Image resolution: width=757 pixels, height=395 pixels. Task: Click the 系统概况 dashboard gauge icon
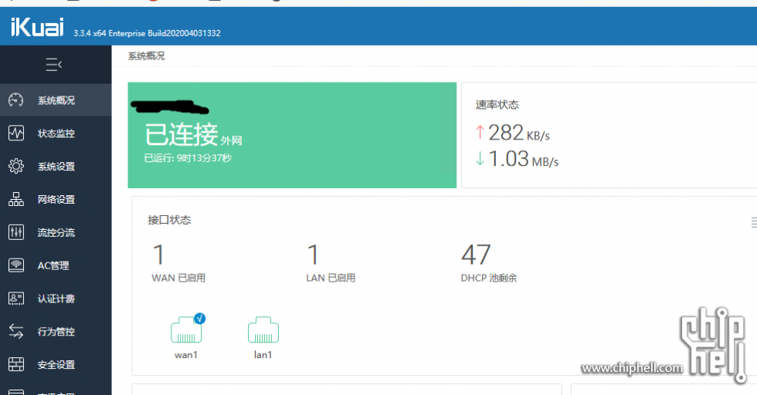tap(16, 100)
